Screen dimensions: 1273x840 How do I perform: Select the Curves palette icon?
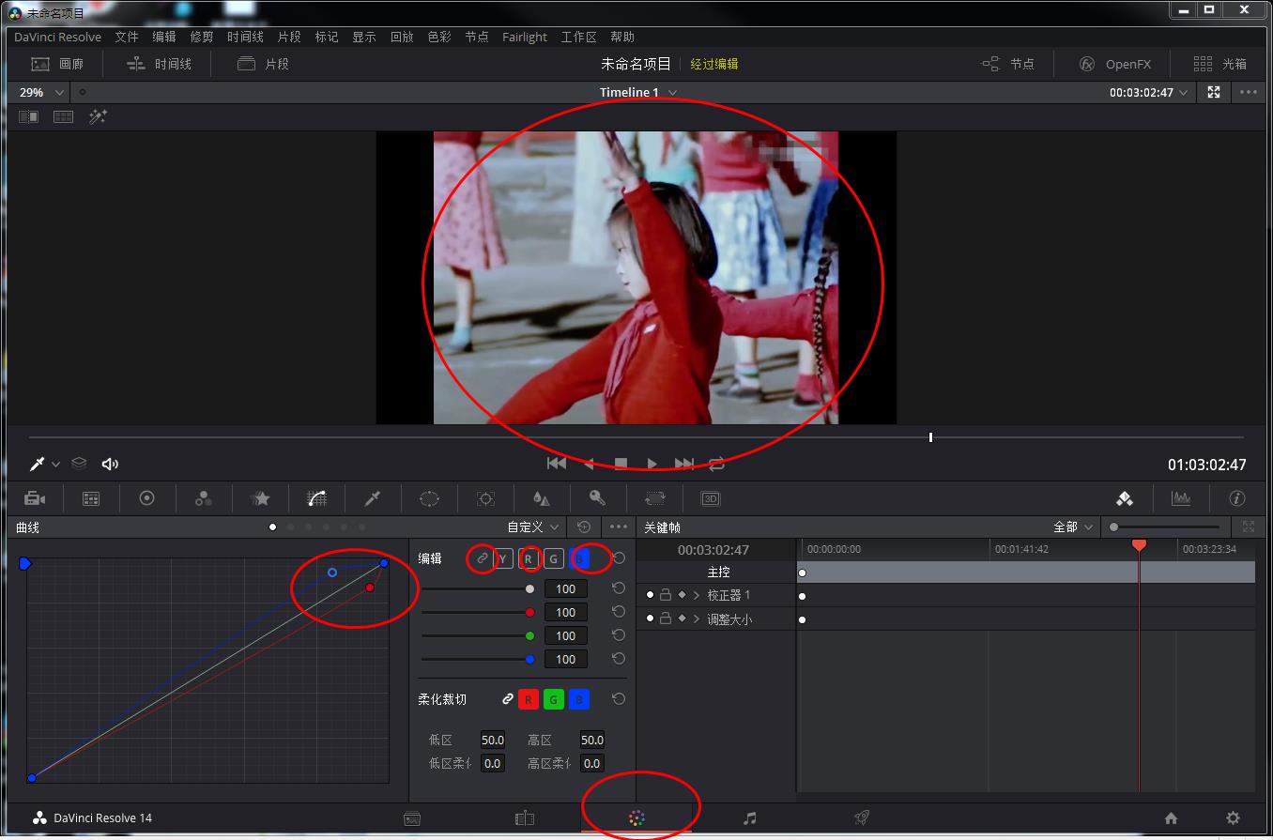pyautogui.click(x=316, y=498)
